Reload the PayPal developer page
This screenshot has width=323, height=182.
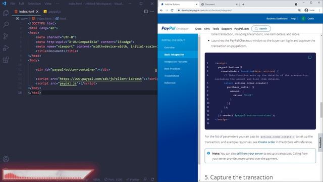pos(172,10)
